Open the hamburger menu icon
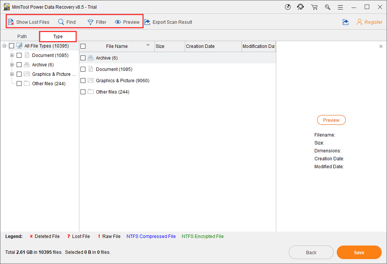 (341, 7)
